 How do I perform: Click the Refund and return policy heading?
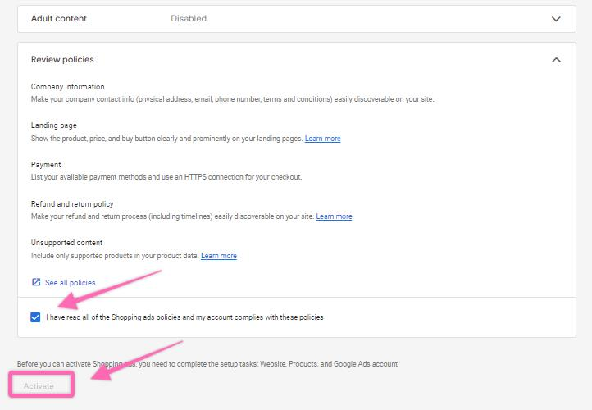click(72, 204)
